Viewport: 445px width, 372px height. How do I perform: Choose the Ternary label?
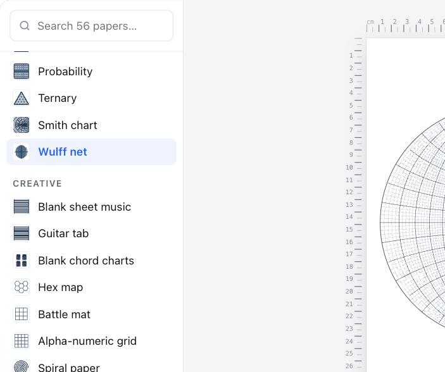pyautogui.click(x=58, y=98)
